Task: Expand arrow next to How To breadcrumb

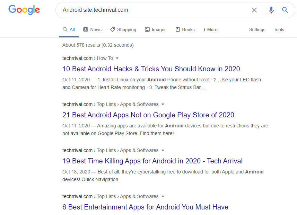Action: pyautogui.click(x=117, y=58)
